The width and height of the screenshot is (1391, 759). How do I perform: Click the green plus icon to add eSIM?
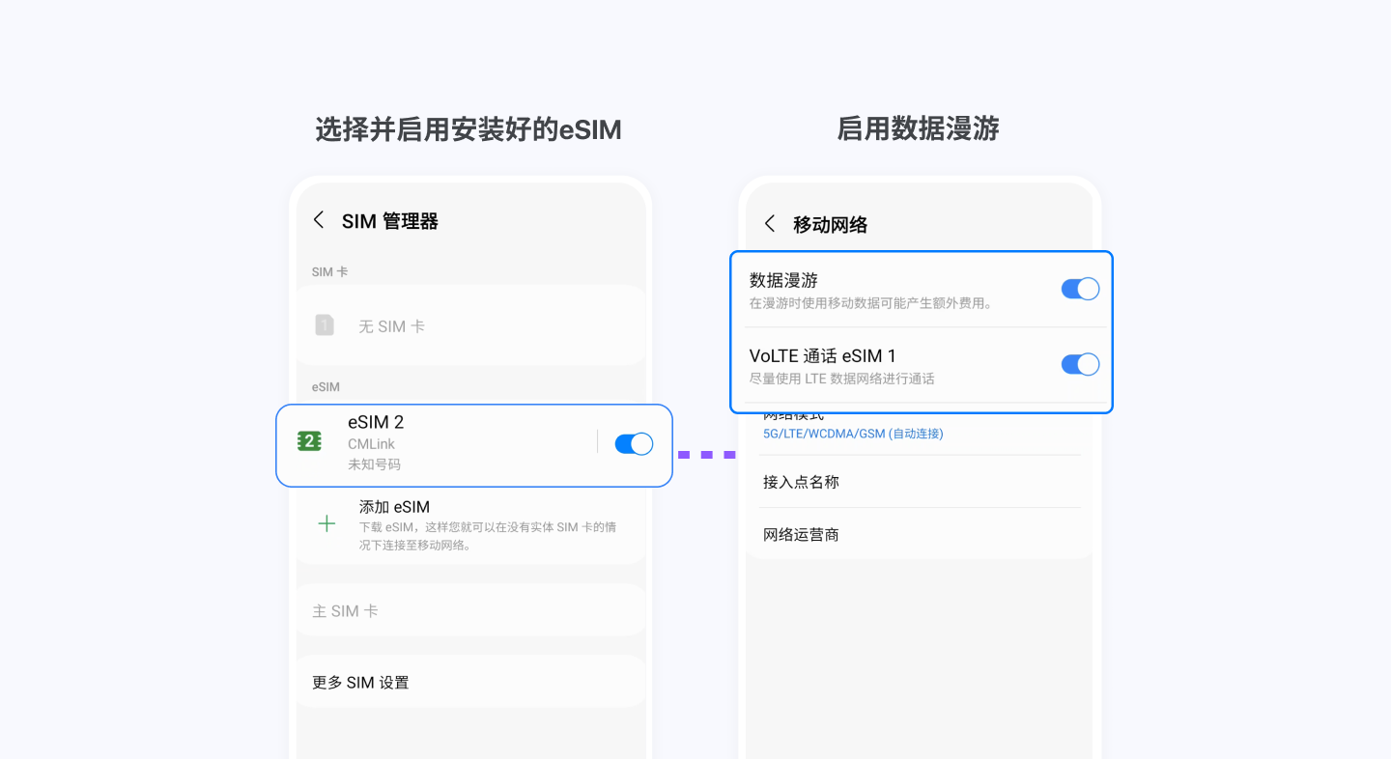coord(326,522)
